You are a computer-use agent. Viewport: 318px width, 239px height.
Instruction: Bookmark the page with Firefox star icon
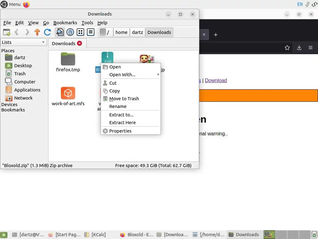pos(287,48)
